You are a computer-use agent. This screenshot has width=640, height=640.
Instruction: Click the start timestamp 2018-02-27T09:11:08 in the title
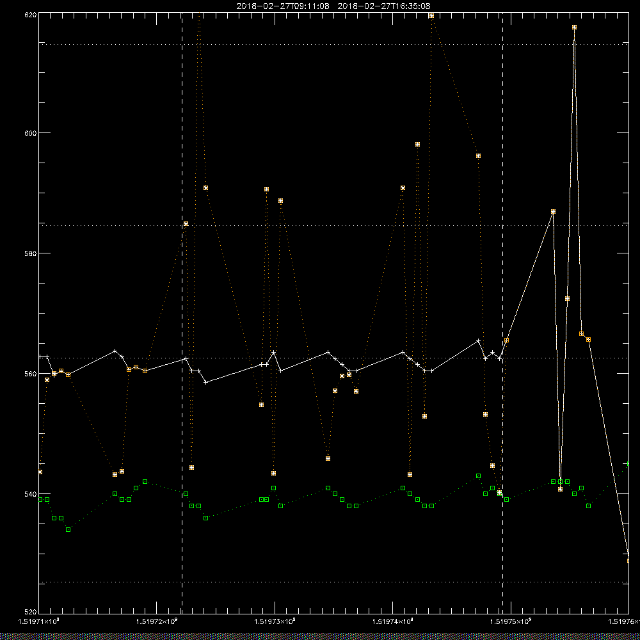(x=283, y=6)
